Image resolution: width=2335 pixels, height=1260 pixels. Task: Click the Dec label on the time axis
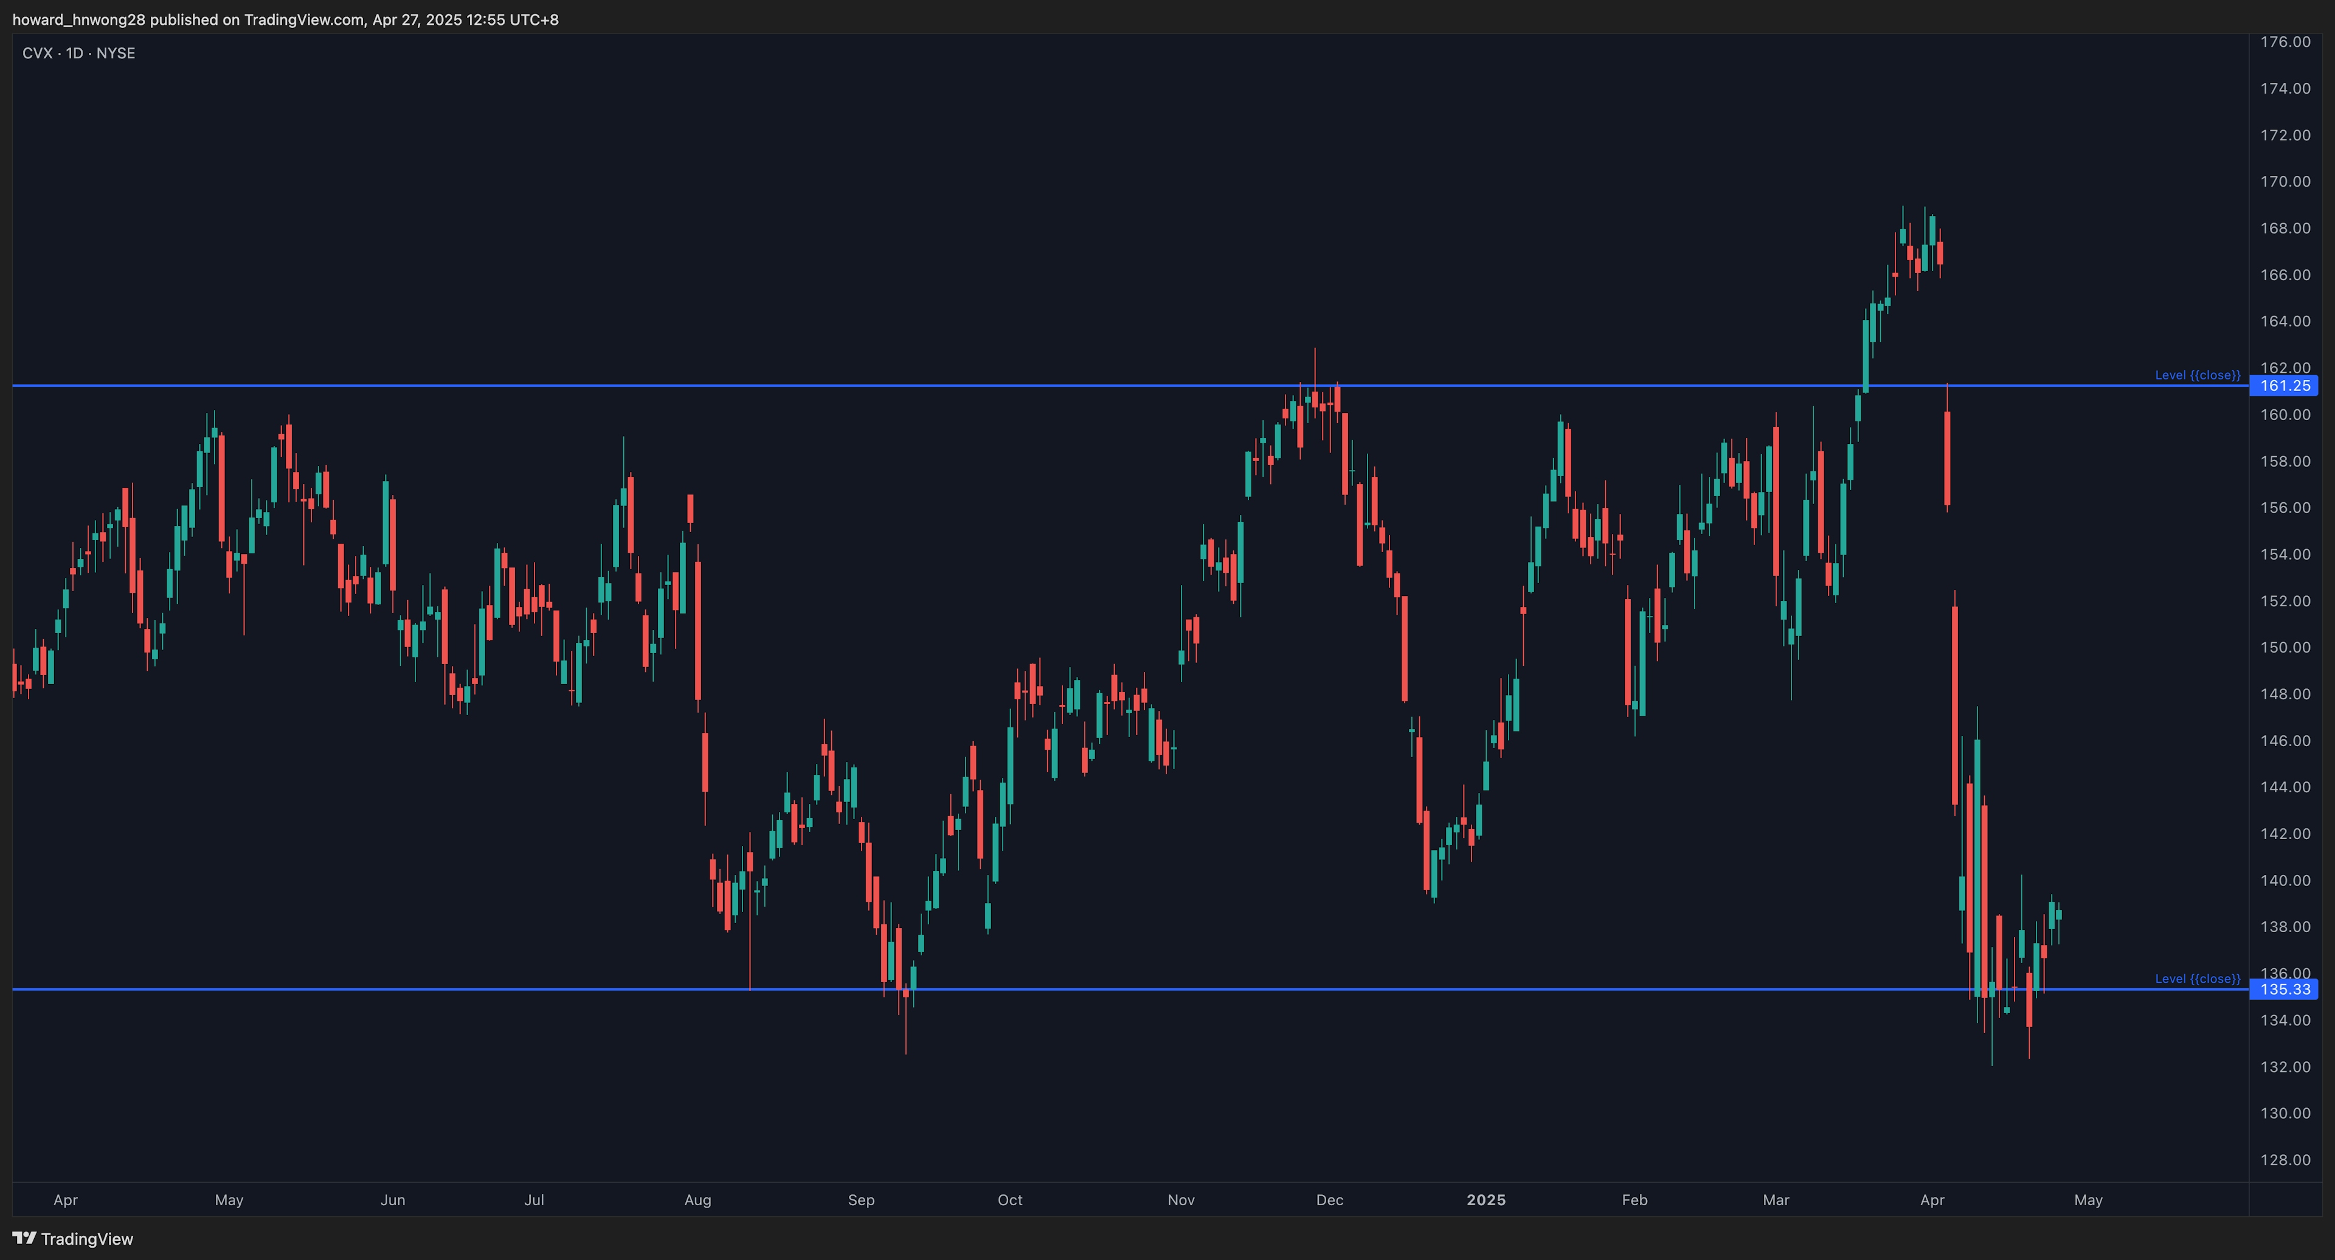point(1329,1199)
